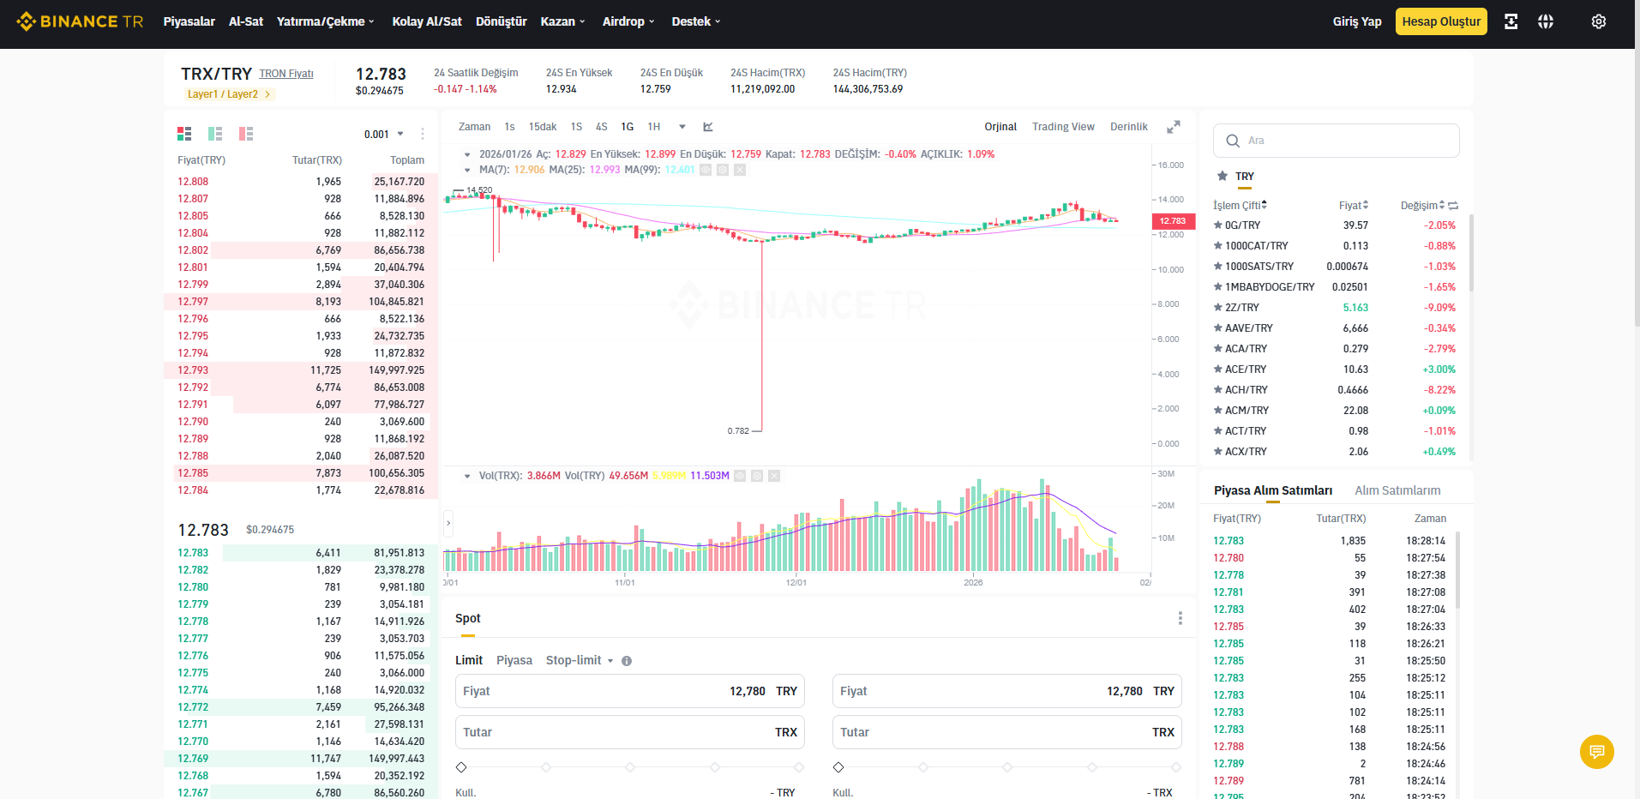Toggle favorite star for AAVE/TRY
This screenshot has height=799, width=1640.
(x=1218, y=328)
